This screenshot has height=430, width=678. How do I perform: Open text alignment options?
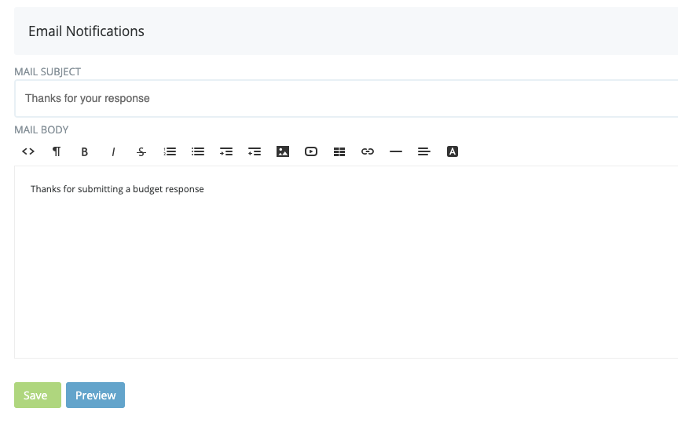tap(424, 151)
